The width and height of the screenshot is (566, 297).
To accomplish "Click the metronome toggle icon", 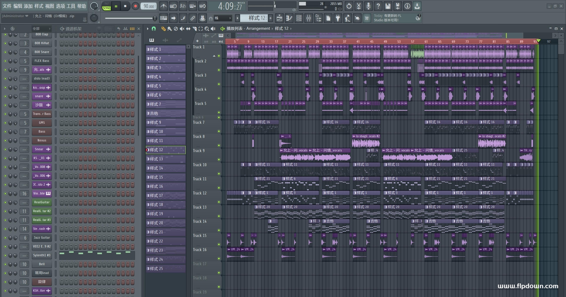I will click(163, 6).
